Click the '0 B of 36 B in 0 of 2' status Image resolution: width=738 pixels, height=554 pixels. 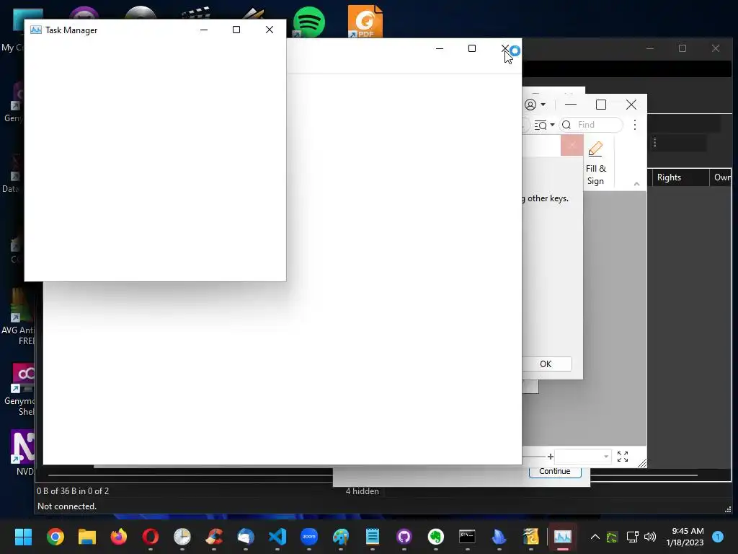[x=73, y=491]
